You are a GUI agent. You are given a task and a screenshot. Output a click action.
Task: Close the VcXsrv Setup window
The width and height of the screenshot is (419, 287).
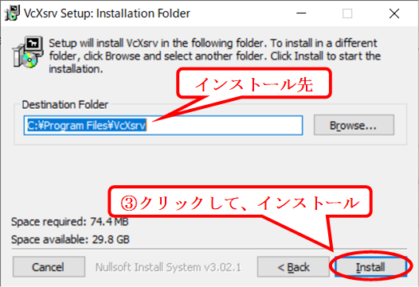(x=394, y=13)
